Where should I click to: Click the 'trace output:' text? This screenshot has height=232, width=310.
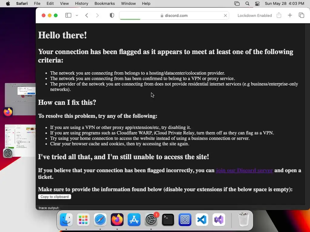point(49,208)
